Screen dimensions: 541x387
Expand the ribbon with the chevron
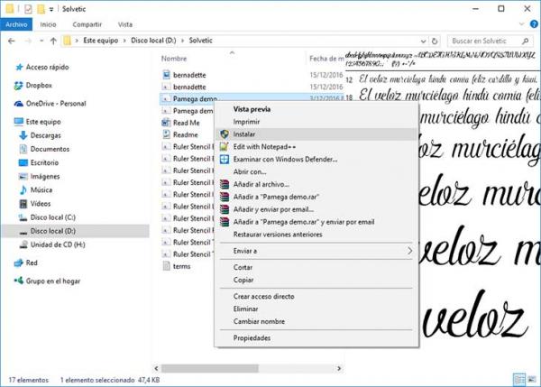[522, 23]
